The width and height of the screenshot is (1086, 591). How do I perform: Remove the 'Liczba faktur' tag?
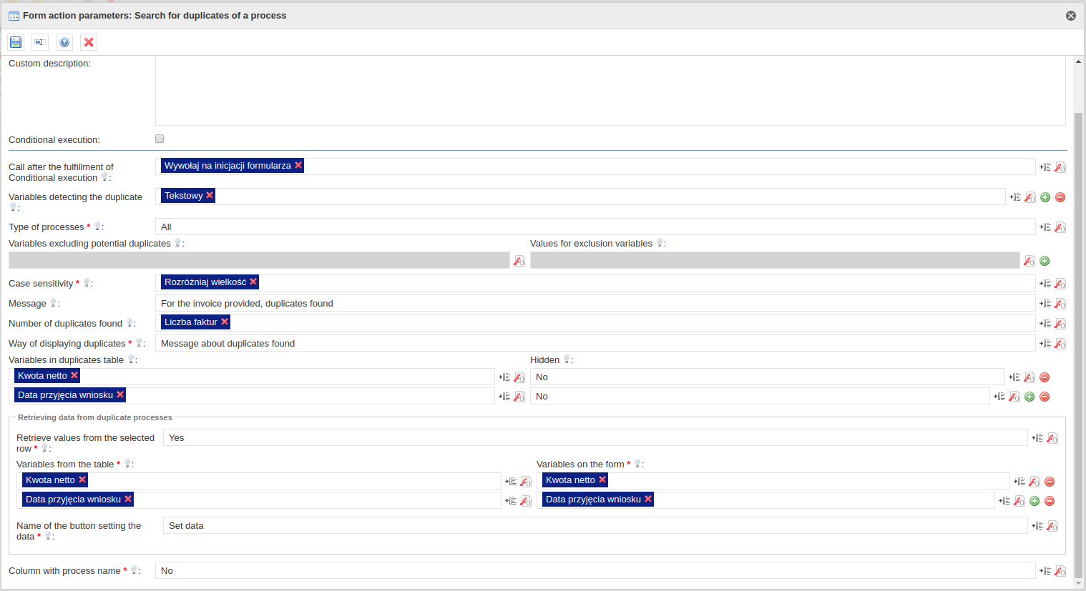click(x=225, y=322)
